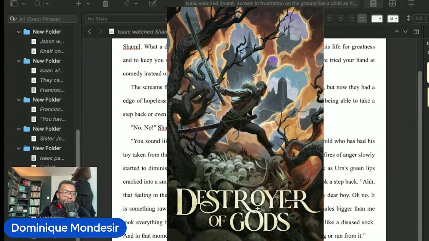429x241 pixels.
Task: Switch to outliner view
Action: (411, 3)
